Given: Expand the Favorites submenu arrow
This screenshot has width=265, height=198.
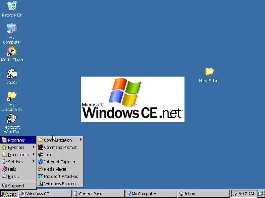Looking at the screenshot, I should [x=34, y=147].
